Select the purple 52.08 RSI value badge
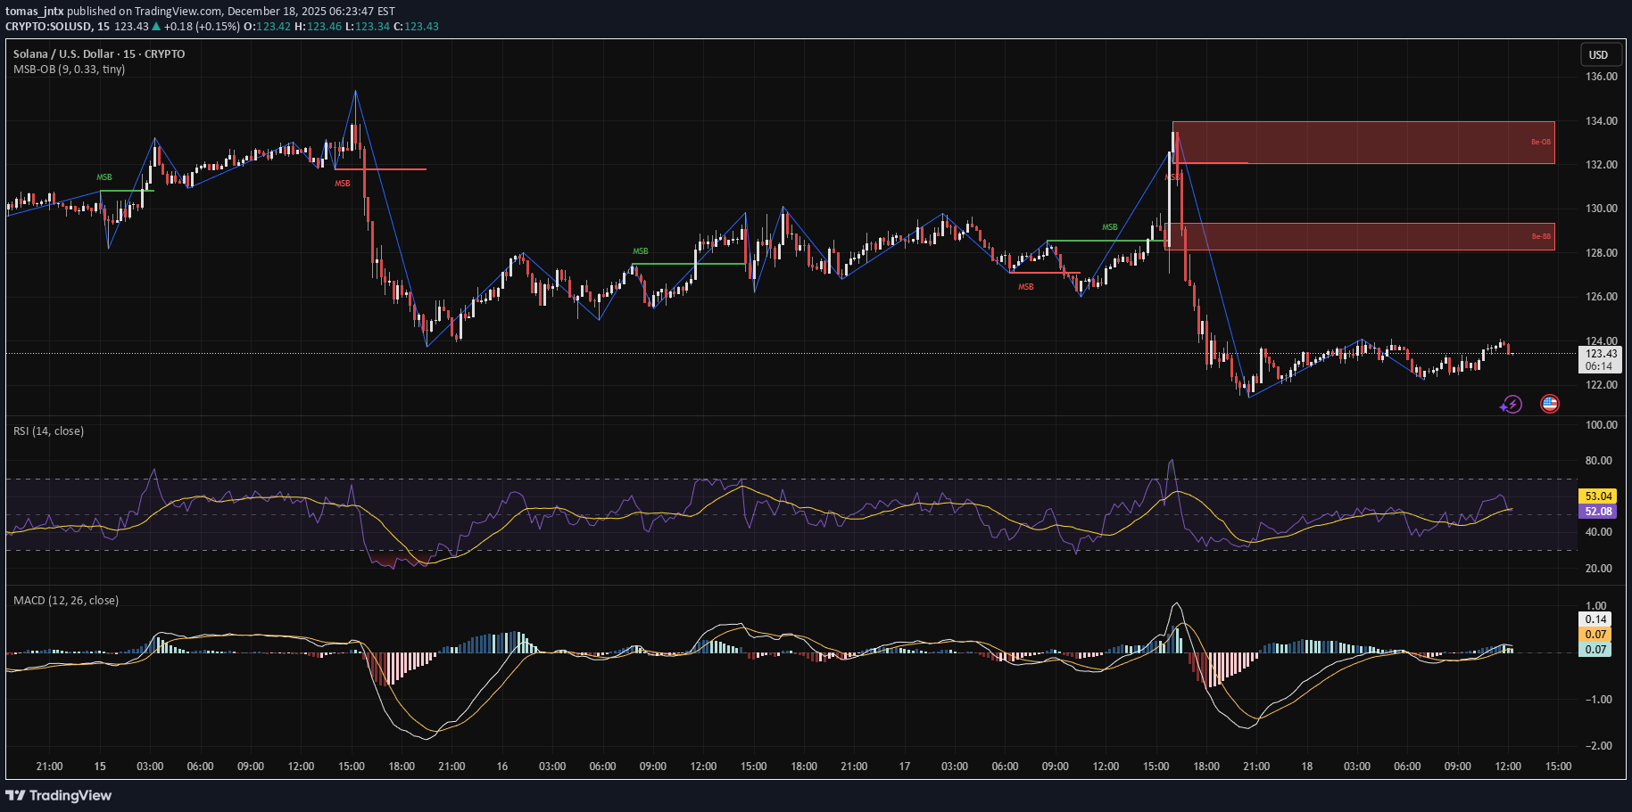The height and width of the screenshot is (812, 1632). [1598, 512]
